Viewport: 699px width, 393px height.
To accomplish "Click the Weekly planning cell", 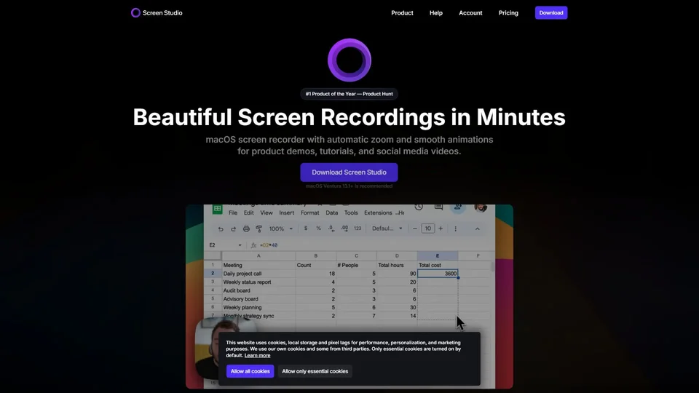I will click(x=258, y=307).
